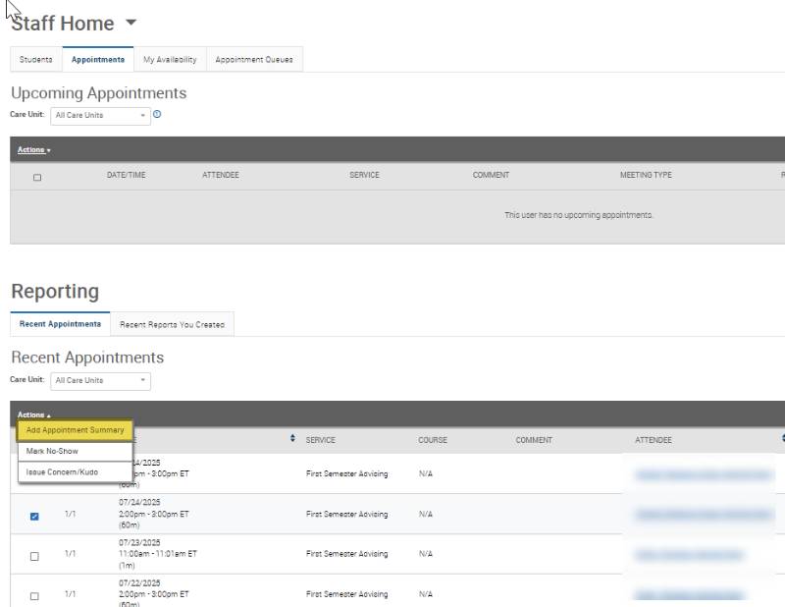Screen dimensions: 785x607
Task: Select Add Appointment Summary from the Actions menu
Action: coord(76,431)
